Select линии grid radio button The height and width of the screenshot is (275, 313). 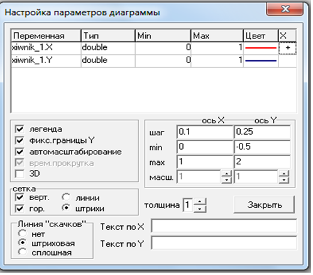click(x=66, y=198)
